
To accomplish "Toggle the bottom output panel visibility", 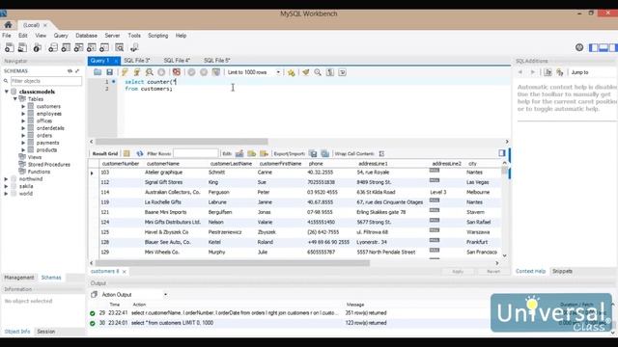I will point(603,47).
